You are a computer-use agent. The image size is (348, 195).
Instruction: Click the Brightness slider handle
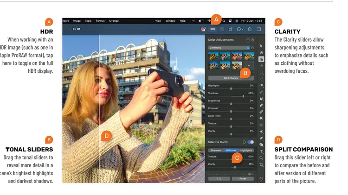[x=231, y=104]
